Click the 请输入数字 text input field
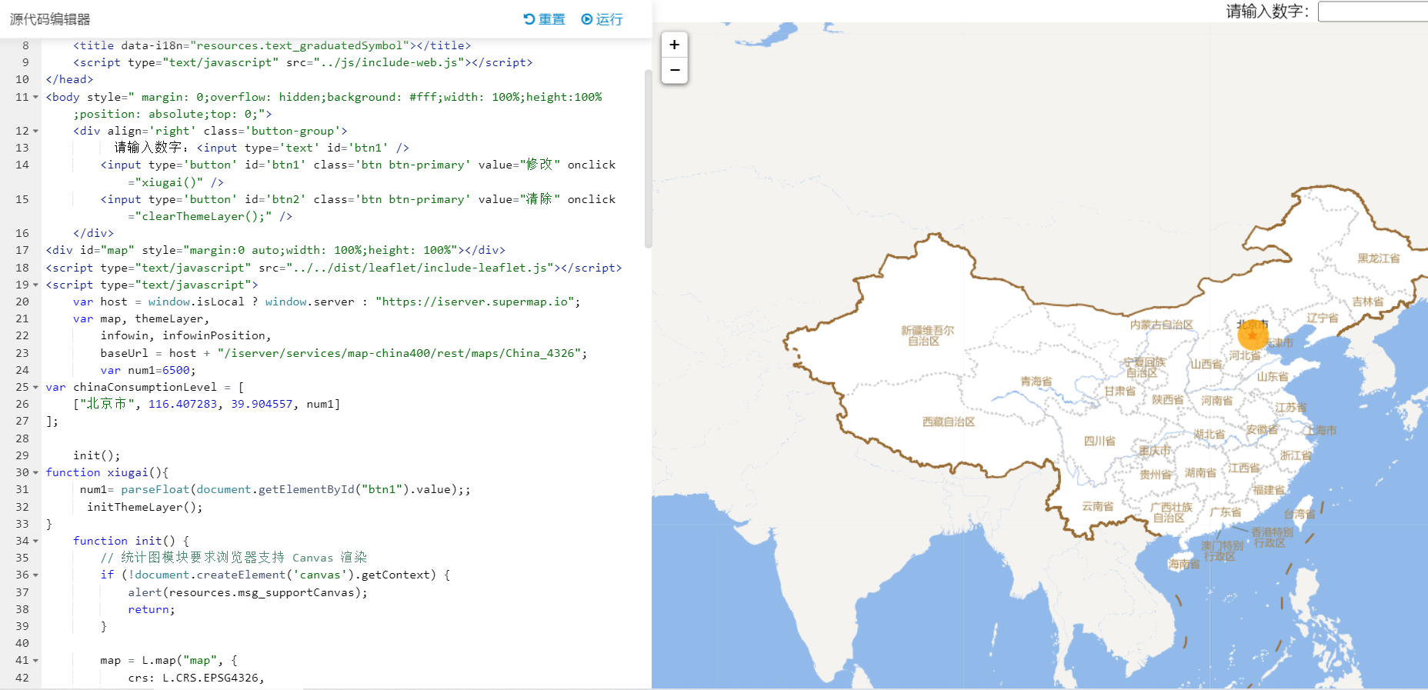1428x690 pixels. [x=1373, y=12]
